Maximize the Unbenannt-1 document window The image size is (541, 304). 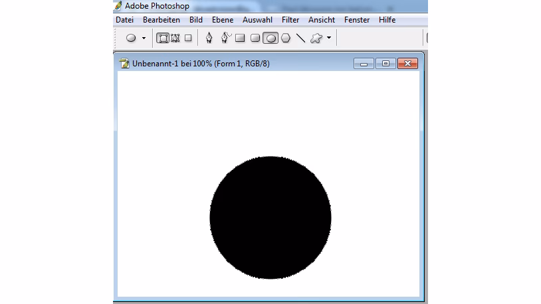[x=385, y=64]
